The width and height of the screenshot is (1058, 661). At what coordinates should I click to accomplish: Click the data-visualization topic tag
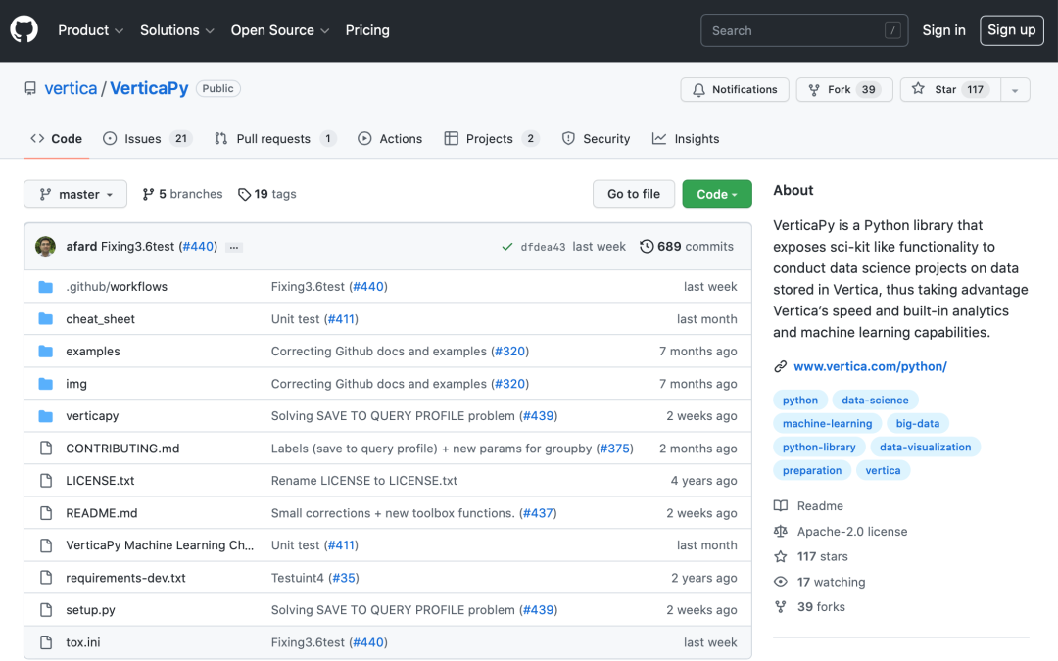pyautogui.click(x=925, y=447)
